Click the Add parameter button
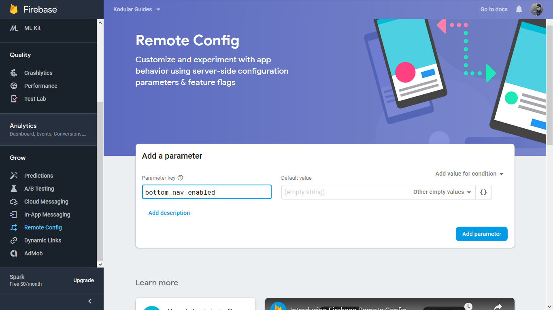Screen dimensions: 553x310 pos(481,234)
